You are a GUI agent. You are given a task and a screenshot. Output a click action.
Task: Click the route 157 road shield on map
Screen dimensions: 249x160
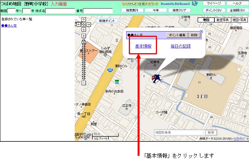coord(110,70)
